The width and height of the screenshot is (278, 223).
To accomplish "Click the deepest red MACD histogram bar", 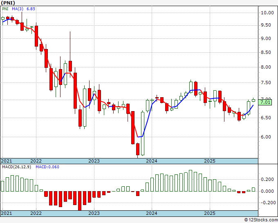I will [x=80, y=201].
